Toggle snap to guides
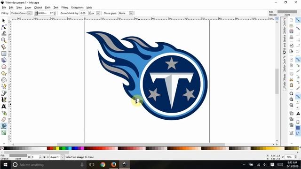The image size is (301, 169). click(x=298, y=133)
